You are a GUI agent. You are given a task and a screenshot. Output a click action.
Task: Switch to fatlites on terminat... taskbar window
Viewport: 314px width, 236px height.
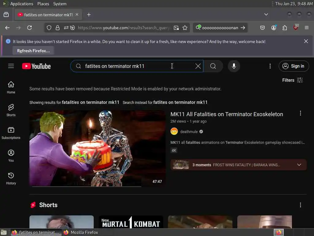coord(36,232)
